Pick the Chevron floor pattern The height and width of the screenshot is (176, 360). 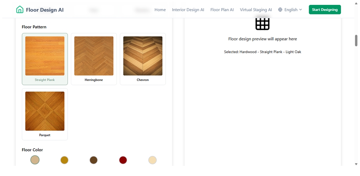143,59
